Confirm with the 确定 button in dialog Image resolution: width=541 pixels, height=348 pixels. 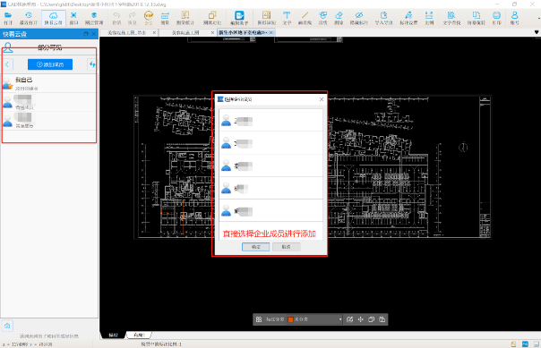tap(255, 247)
